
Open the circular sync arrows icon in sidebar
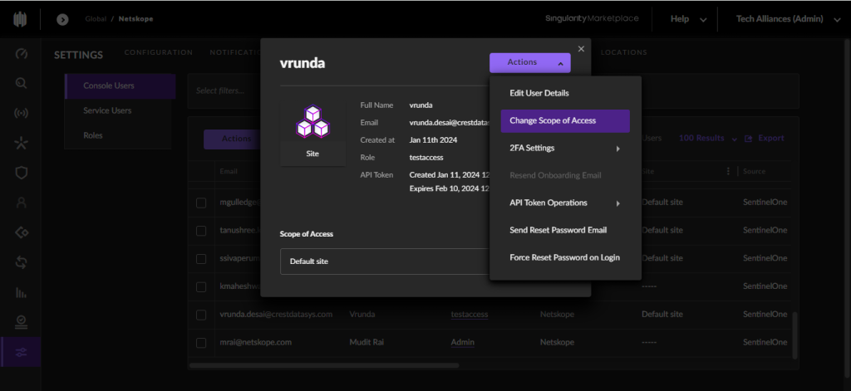[21, 262]
